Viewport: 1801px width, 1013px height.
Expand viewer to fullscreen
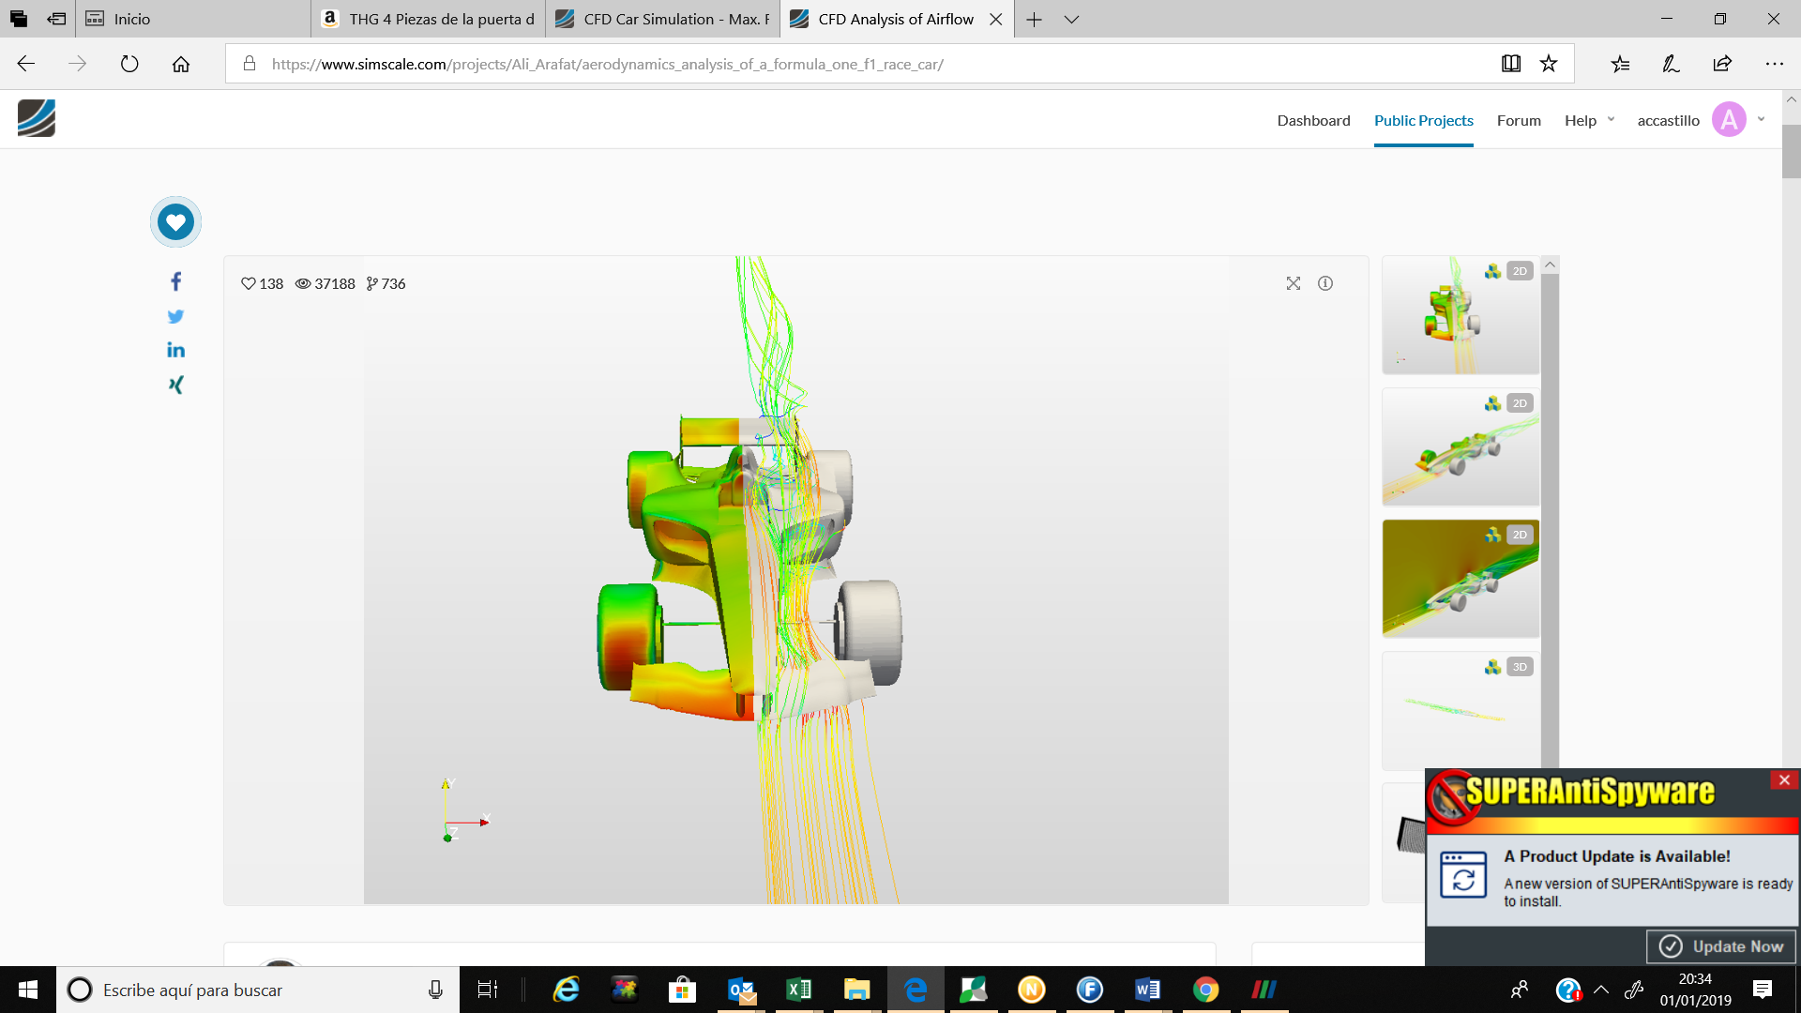pos(1293,283)
